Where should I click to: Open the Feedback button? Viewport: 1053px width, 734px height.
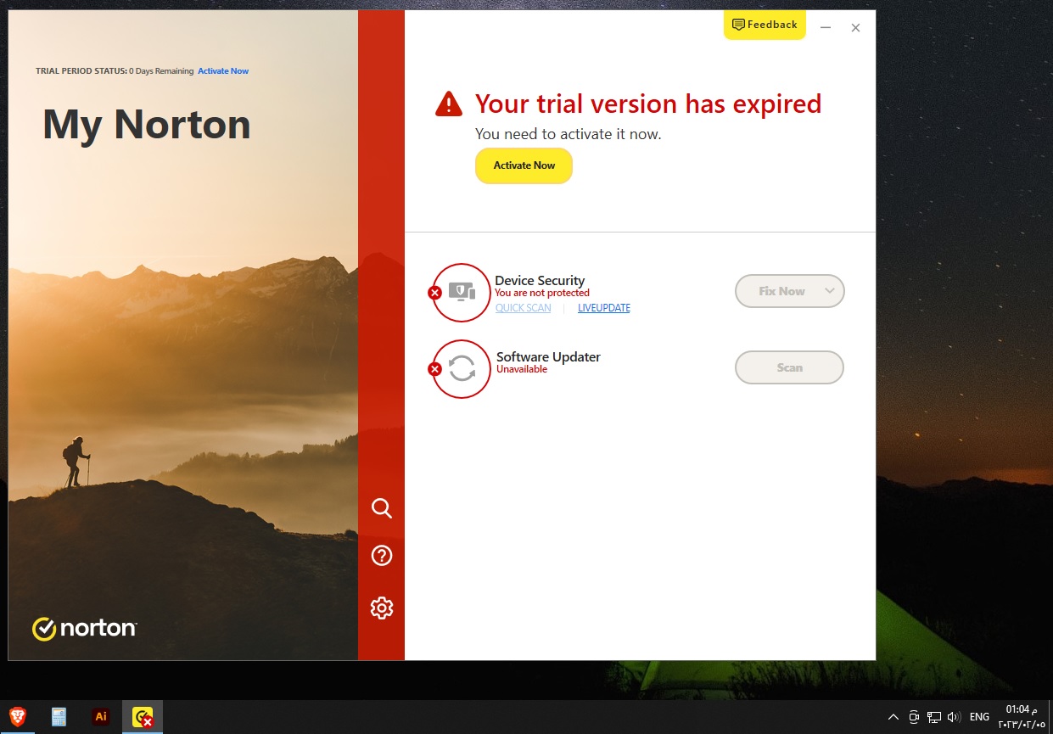coord(765,25)
